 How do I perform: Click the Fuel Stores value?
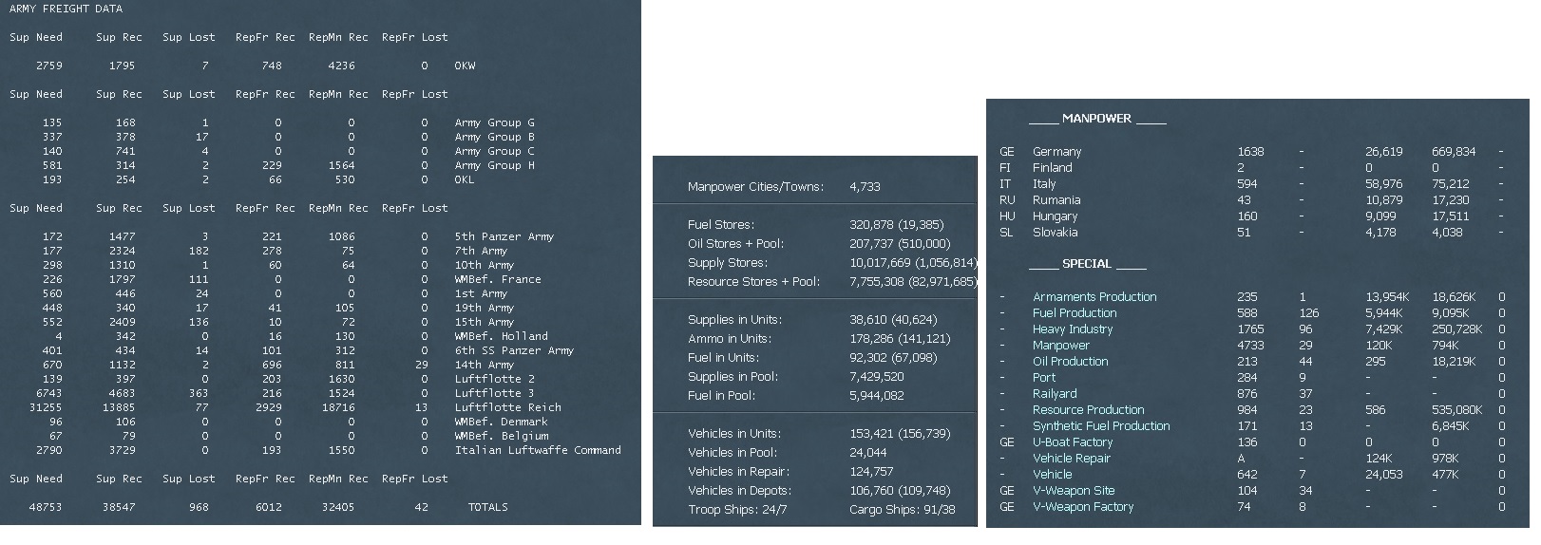(896, 225)
